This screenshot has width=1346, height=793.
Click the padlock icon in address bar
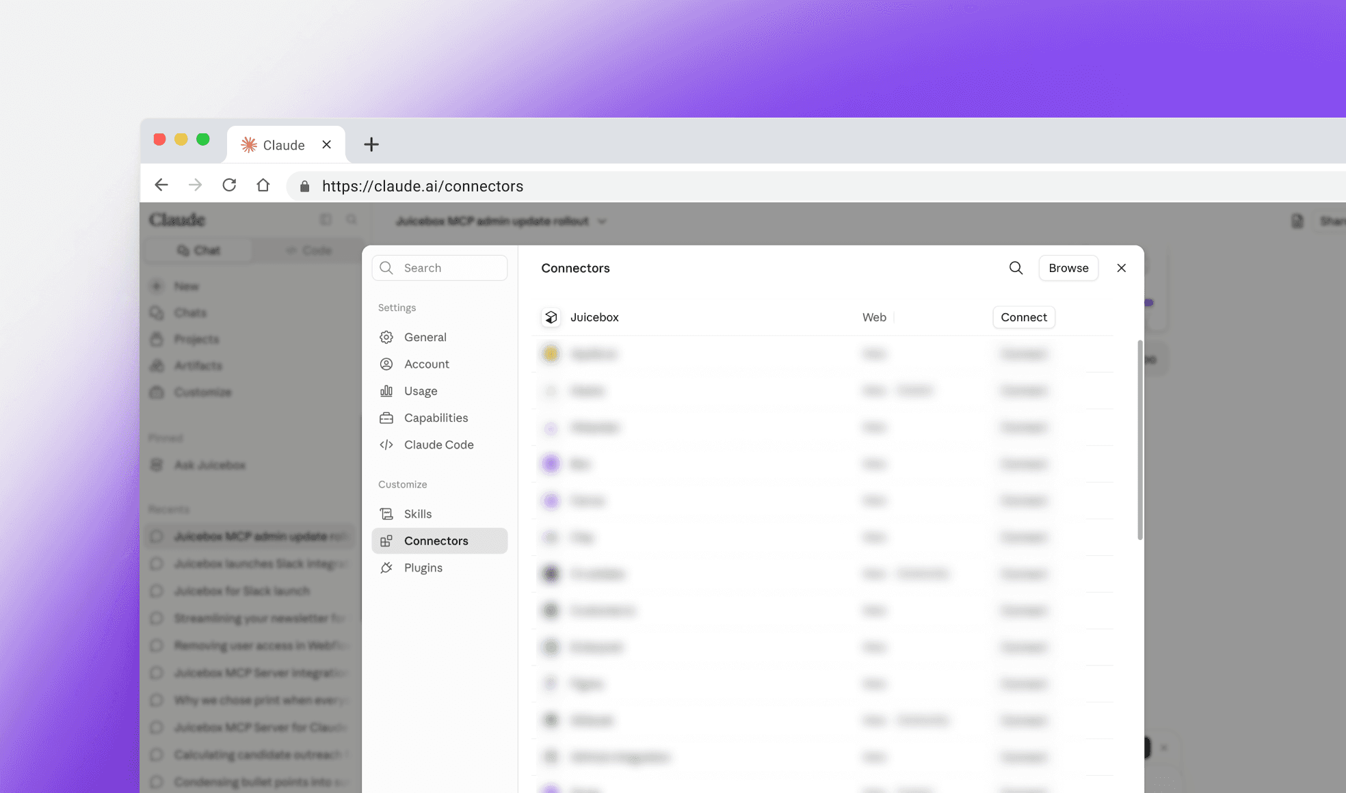pyautogui.click(x=305, y=186)
